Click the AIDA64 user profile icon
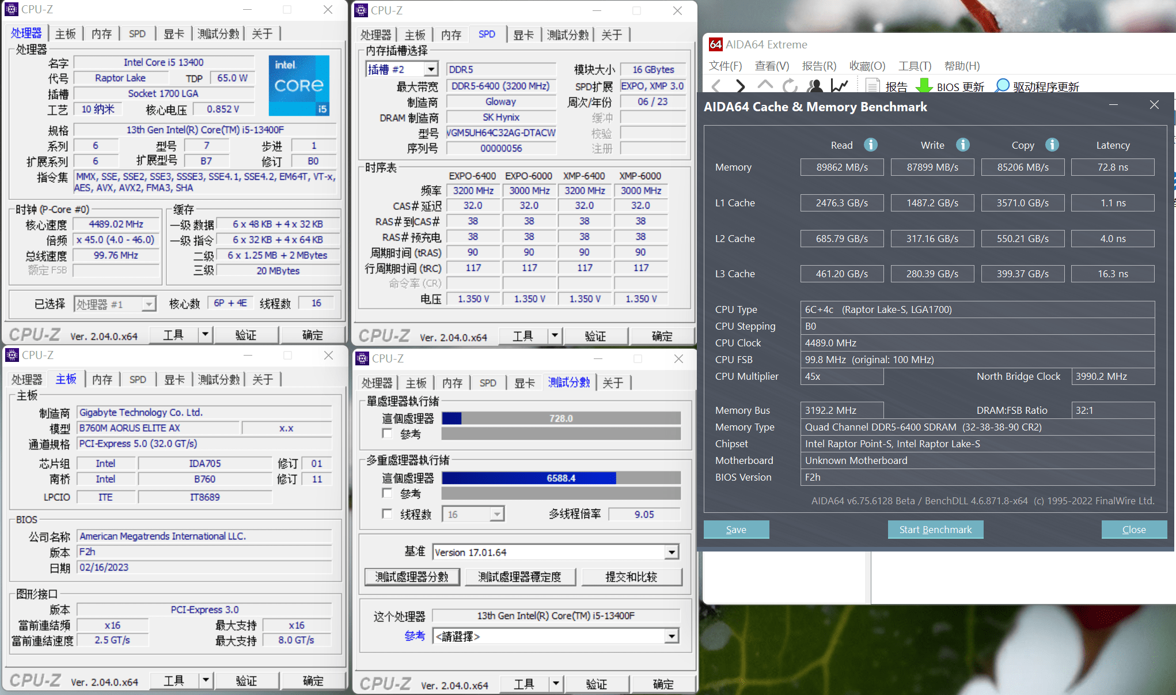 [x=815, y=86]
